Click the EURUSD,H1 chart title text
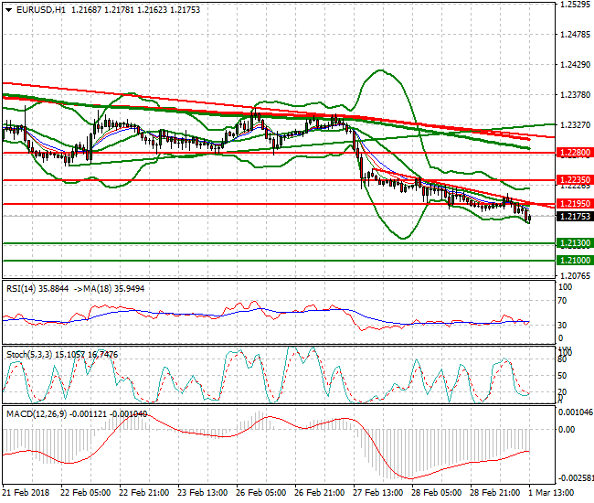594x503 pixels. [x=41, y=10]
